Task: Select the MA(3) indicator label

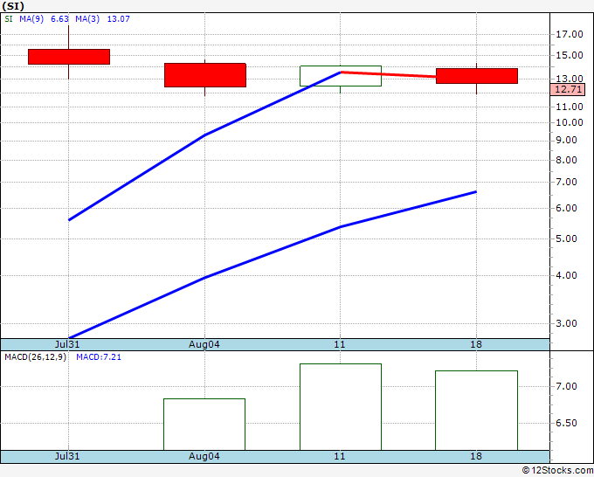Action: pyautogui.click(x=87, y=19)
